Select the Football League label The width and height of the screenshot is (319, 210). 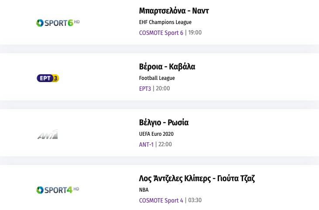click(157, 78)
